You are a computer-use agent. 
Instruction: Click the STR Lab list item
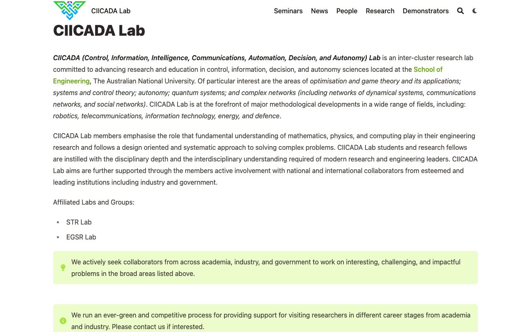coord(79,222)
